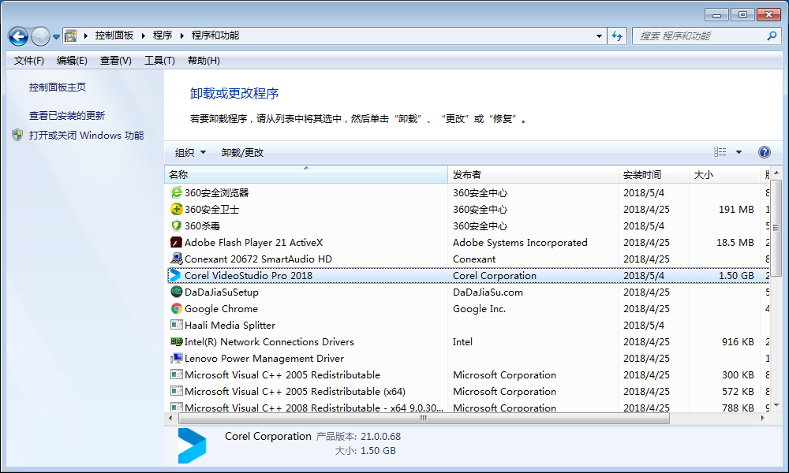789x473 pixels.
Task: Sort by the 名称 column header
Action: point(306,174)
